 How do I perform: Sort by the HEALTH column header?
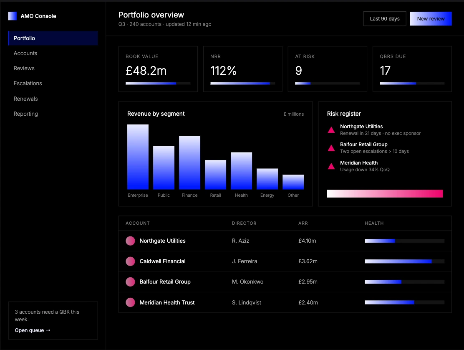pyautogui.click(x=374, y=223)
